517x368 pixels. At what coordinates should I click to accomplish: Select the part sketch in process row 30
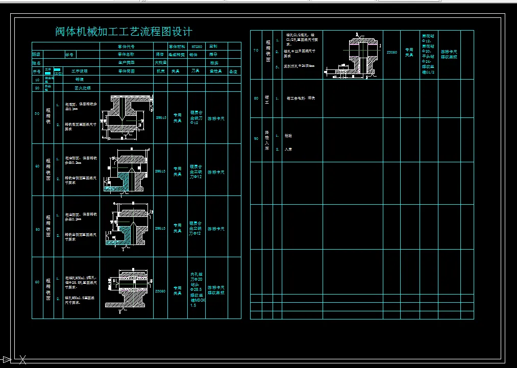click(x=127, y=117)
